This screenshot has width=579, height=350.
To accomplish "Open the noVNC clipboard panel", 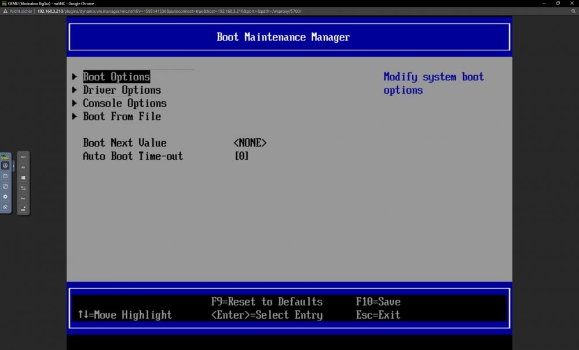I will (5, 176).
